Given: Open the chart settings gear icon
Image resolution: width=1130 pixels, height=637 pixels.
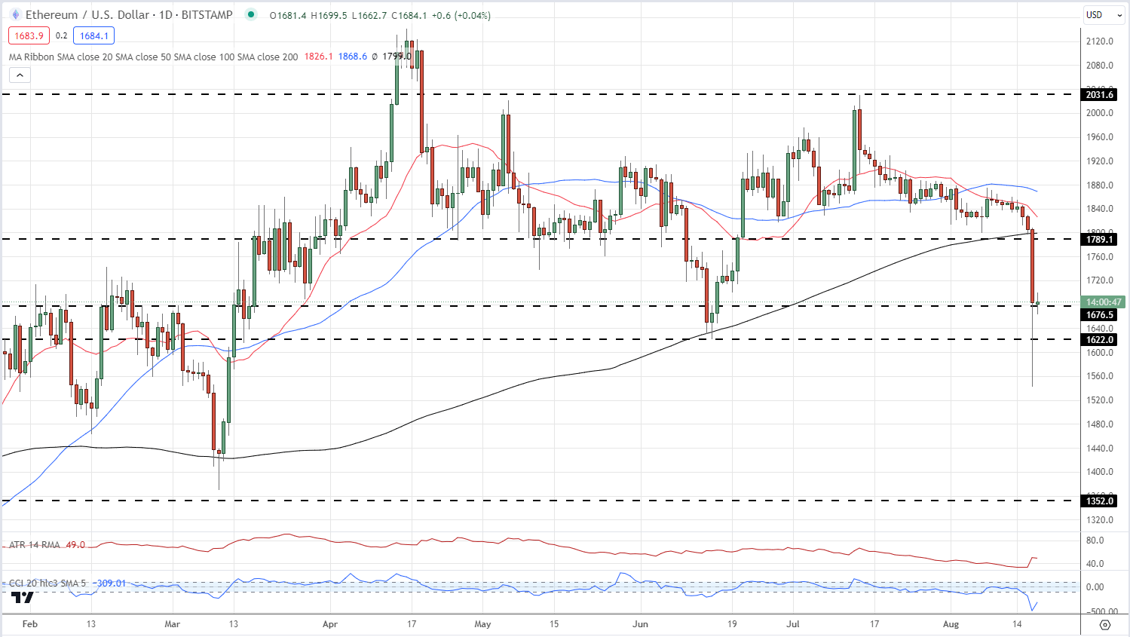Looking at the screenshot, I should 1105,625.
